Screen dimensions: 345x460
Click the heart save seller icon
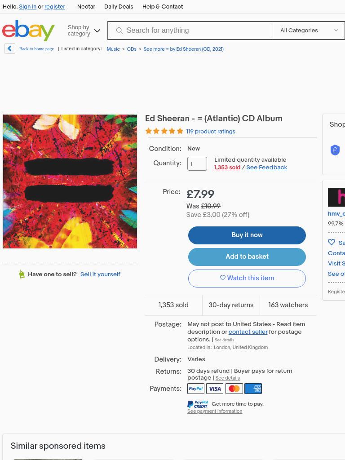click(x=332, y=242)
